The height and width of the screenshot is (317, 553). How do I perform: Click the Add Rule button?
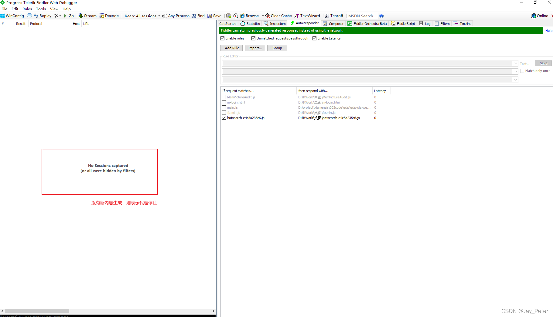[x=232, y=48]
